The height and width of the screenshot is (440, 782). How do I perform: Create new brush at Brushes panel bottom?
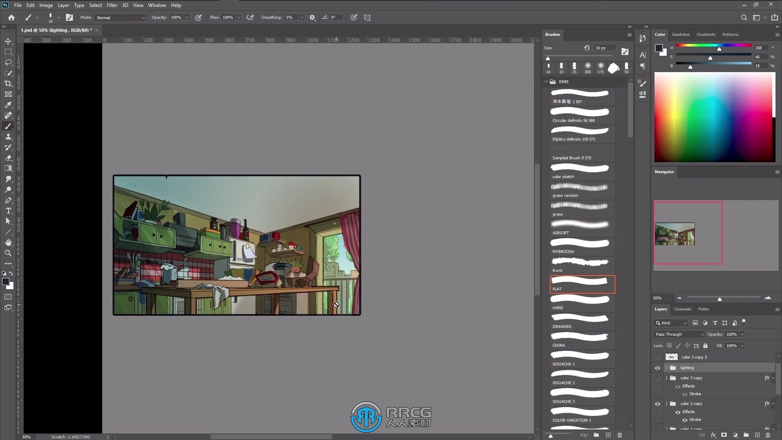pos(608,435)
